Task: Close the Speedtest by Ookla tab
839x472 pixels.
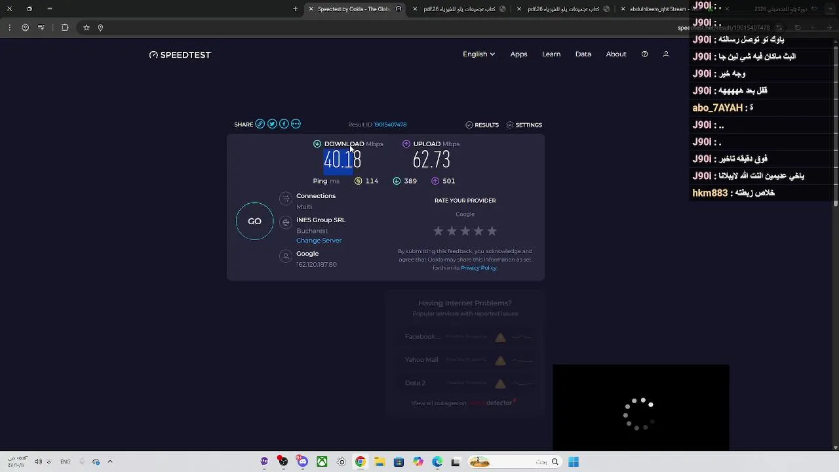Action: 311,9
